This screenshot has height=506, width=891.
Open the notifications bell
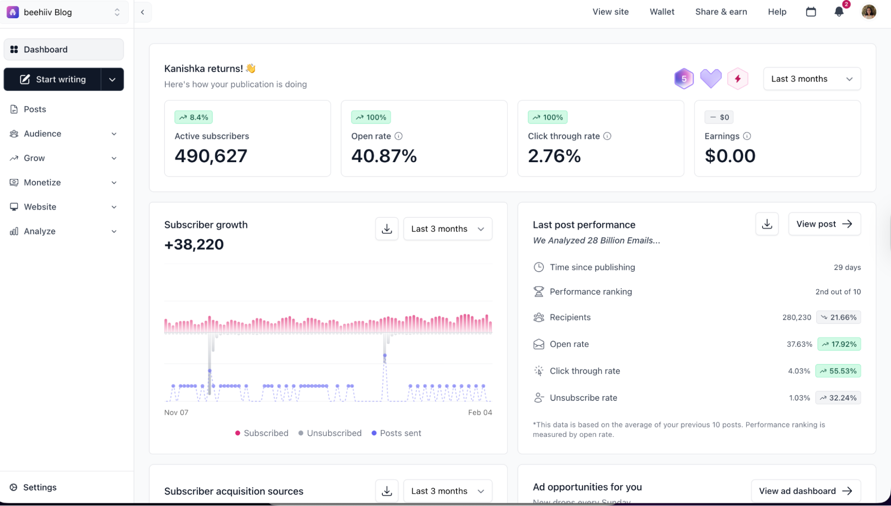click(x=839, y=12)
